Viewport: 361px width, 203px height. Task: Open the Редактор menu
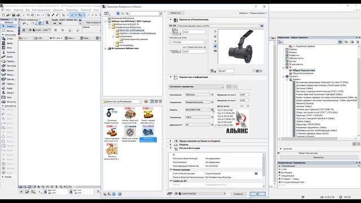(x=19, y=10)
